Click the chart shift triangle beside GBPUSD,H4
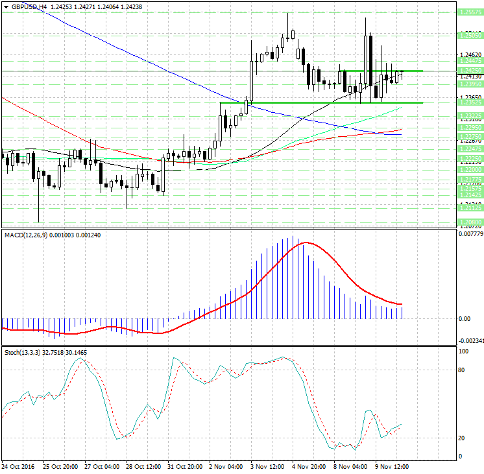This screenshot has width=484, height=474. click(x=6, y=6)
